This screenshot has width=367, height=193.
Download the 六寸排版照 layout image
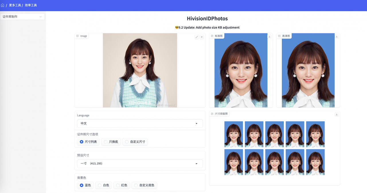point(337,114)
